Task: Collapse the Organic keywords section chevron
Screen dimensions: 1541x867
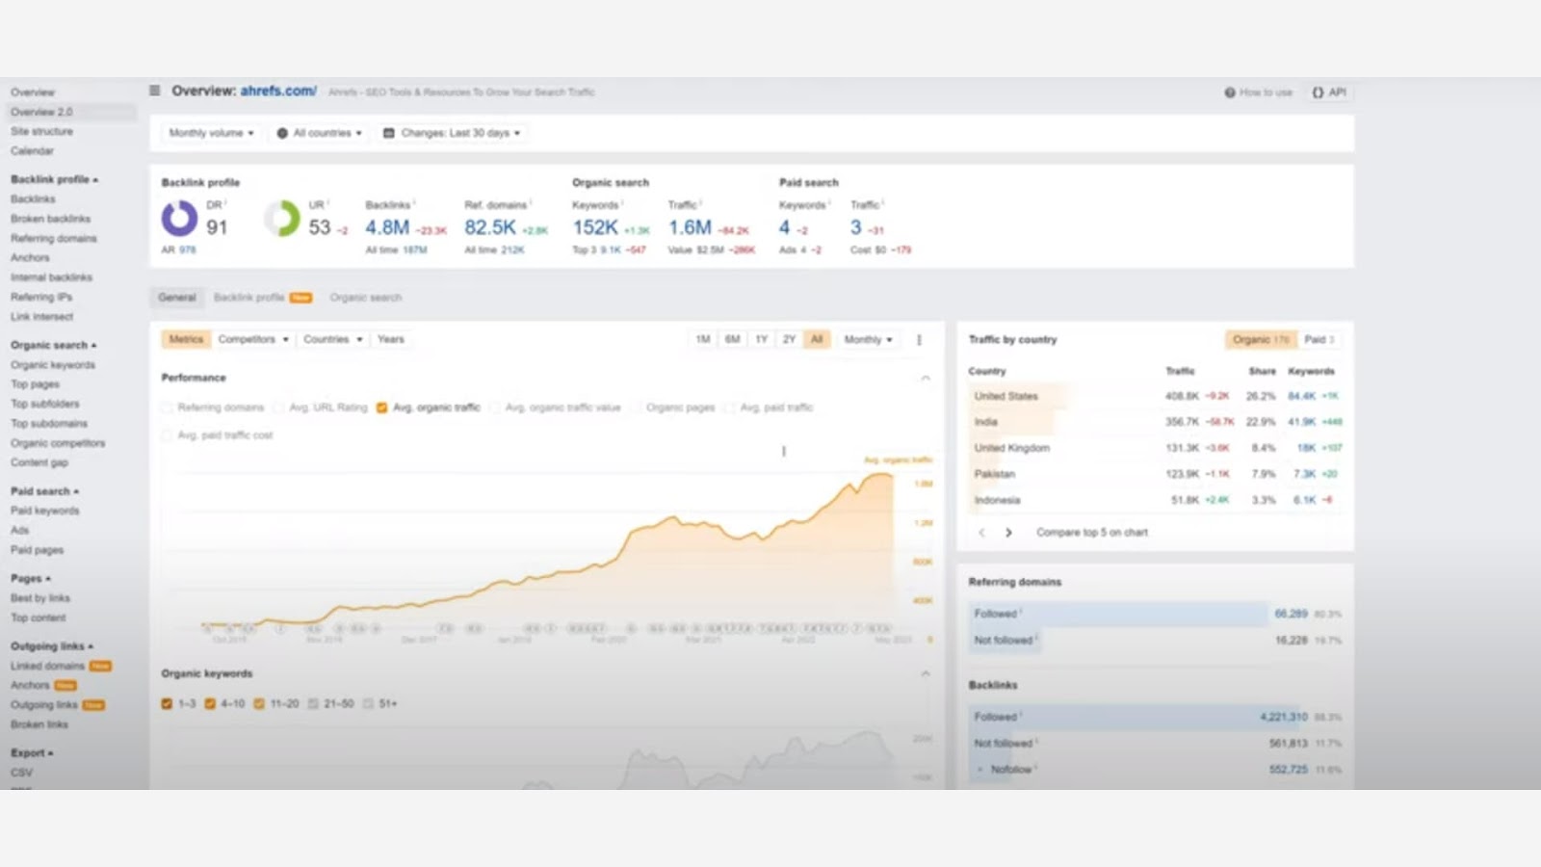Action: (x=926, y=673)
